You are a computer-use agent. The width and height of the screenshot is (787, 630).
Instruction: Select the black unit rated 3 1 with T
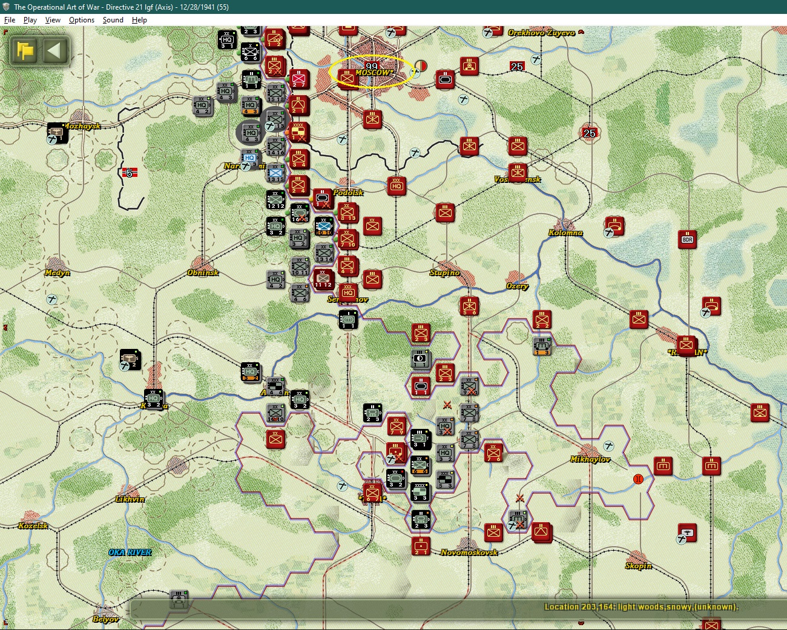coord(420,439)
